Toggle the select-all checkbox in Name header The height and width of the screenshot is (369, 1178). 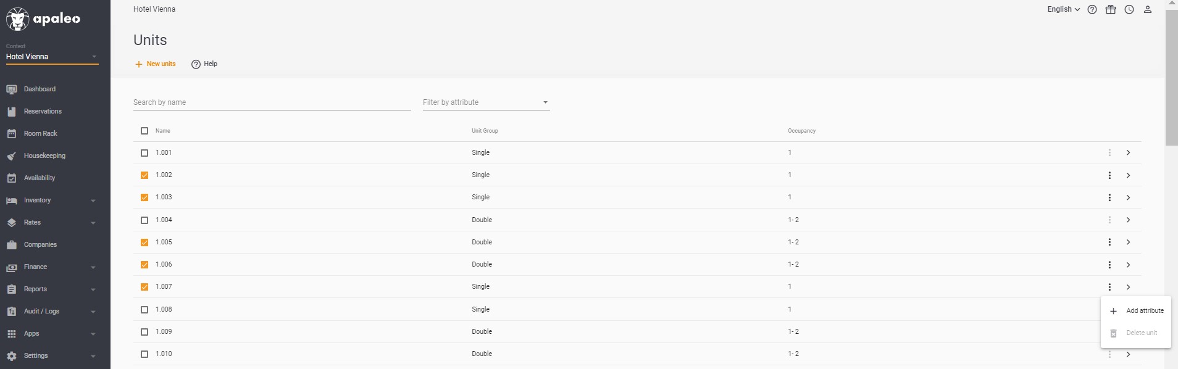[x=144, y=131]
